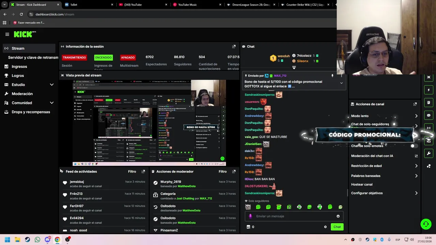436x245 pixels.
Task: Open Modo lento options arrow
Action: tap(416, 116)
